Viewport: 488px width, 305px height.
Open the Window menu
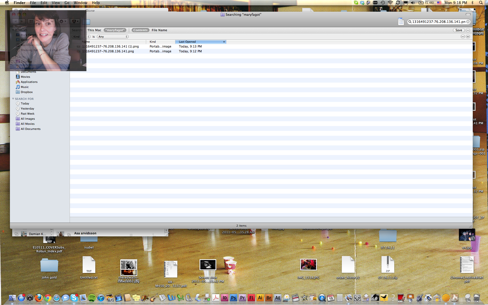click(x=81, y=3)
